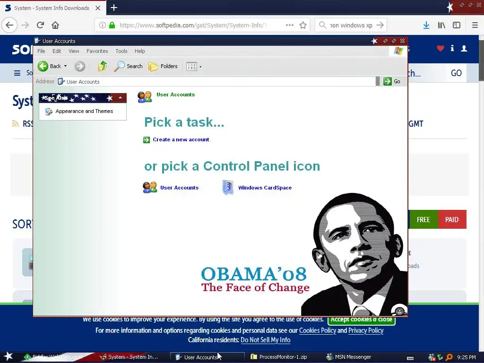The width and height of the screenshot is (484, 363).
Task: Switch to ProcessMonitor-1.zip taskbar item
Action: [279, 357]
